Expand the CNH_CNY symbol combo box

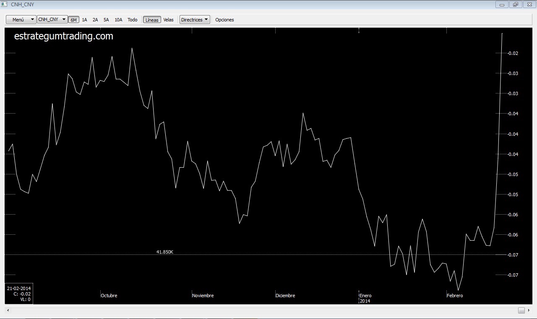coord(52,19)
